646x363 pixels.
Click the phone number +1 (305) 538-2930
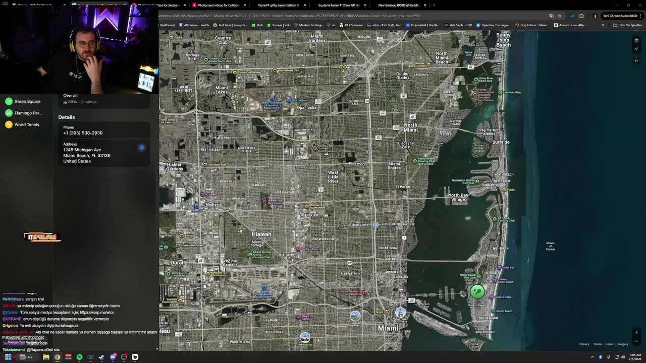click(x=83, y=133)
